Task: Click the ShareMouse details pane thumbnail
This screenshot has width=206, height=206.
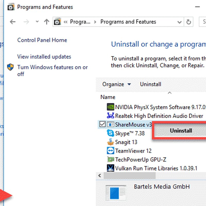Action: 116,193
